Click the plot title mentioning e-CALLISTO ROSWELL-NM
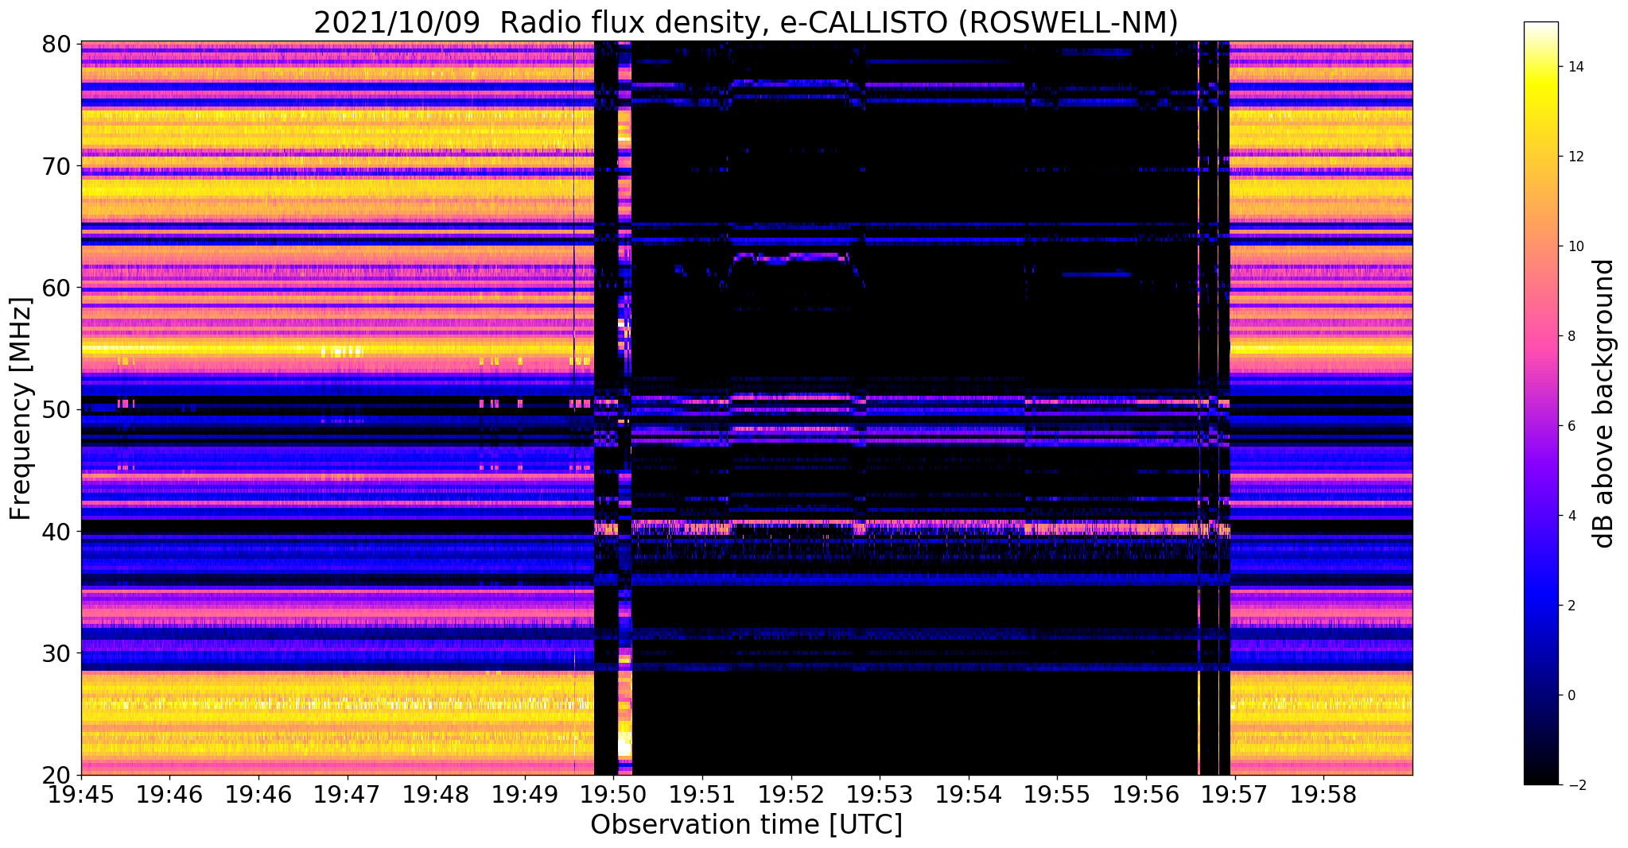1628x848 pixels. click(746, 22)
